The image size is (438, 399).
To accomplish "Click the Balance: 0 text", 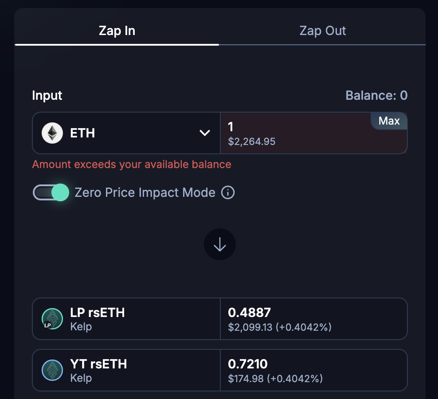I will click(x=376, y=95).
